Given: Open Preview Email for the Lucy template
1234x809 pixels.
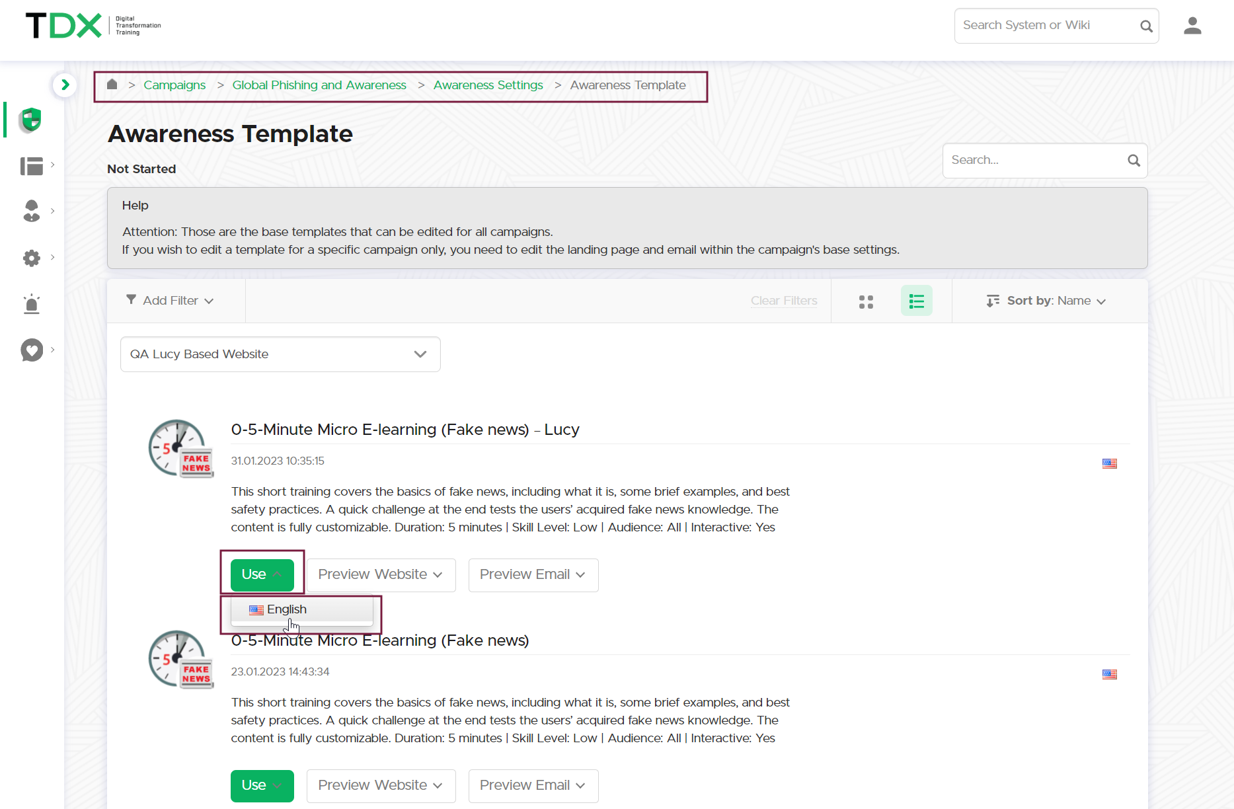Looking at the screenshot, I should coord(533,575).
